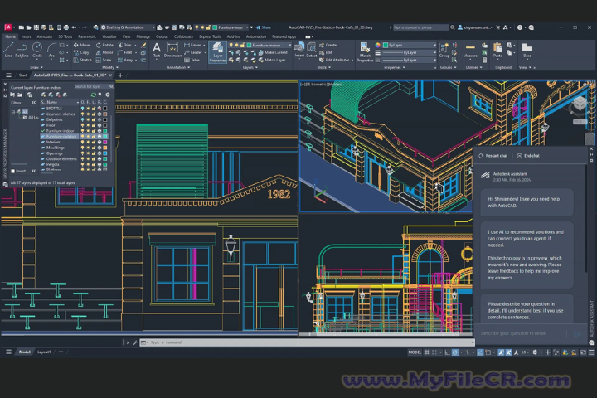Open the layer dropdown in quick access toolbar

pyautogui.click(x=247, y=27)
